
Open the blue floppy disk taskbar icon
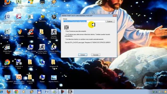coord(39,92)
